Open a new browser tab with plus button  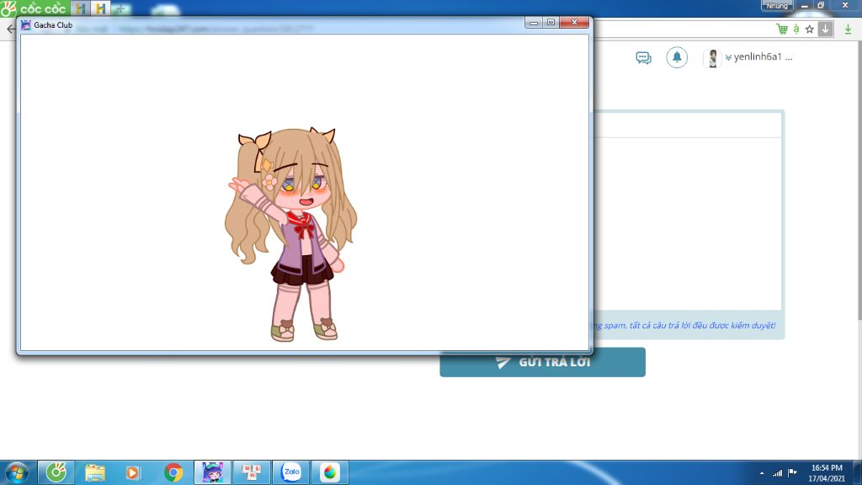pyautogui.click(x=121, y=8)
